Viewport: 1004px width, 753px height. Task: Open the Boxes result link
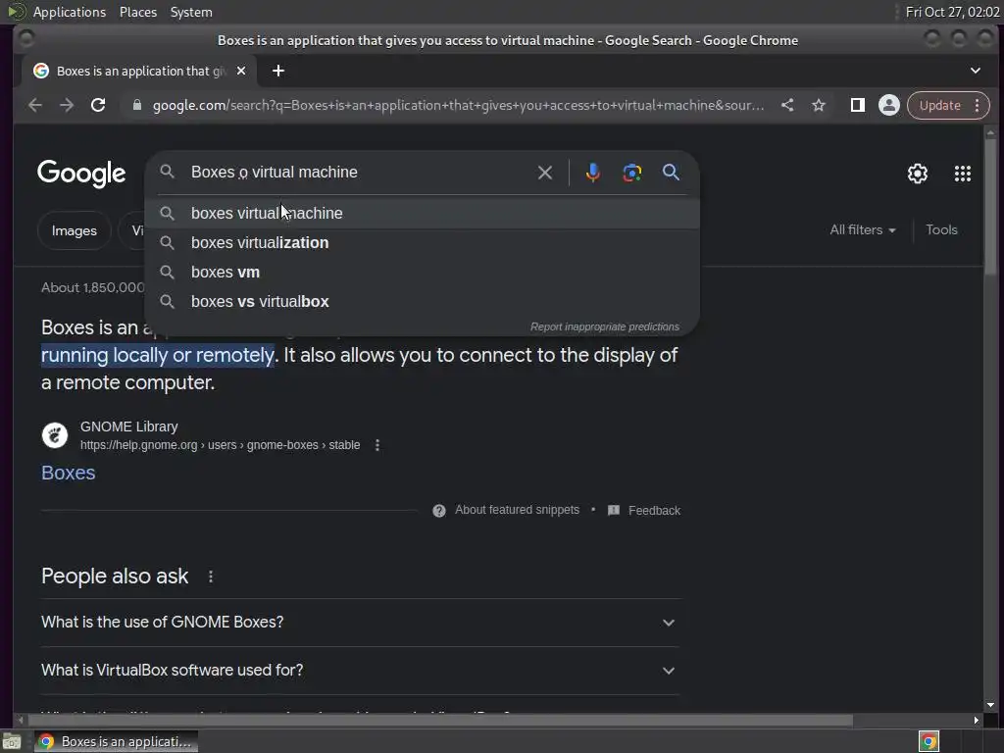(68, 473)
